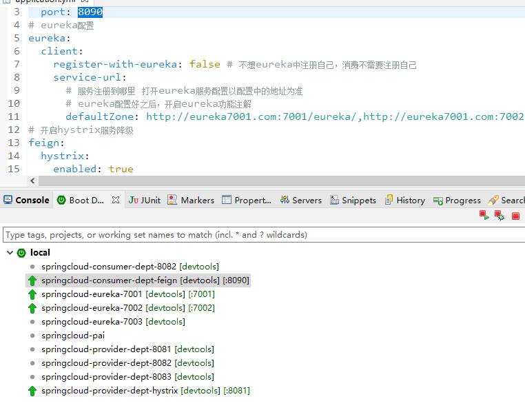525x410 pixels.
Task: Select springcloud-eureka-7001 project
Action: 128,294
